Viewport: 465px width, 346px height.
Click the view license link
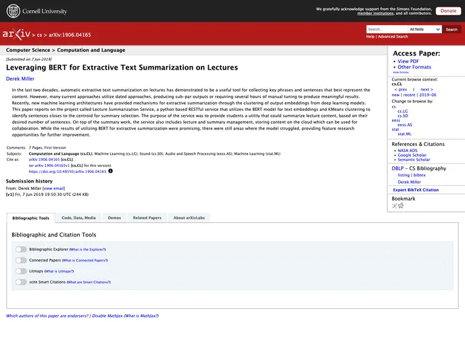pyautogui.click(x=401, y=72)
